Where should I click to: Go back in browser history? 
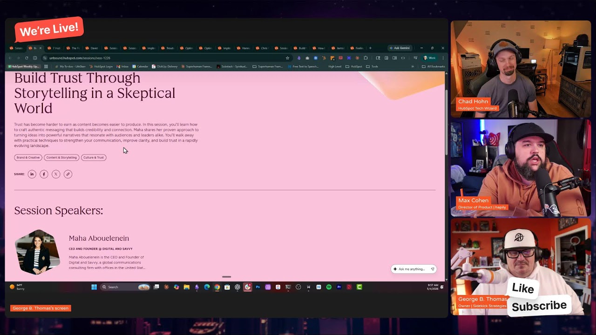pyautogui.click(x=10, y=58)
